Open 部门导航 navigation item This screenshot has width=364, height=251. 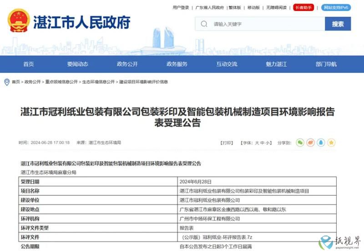(x=326, y=64)
